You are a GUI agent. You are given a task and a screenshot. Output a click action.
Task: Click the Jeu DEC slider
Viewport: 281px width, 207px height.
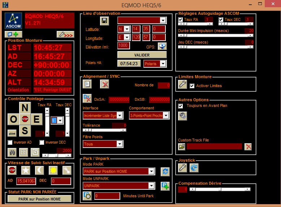click(216, 47)
